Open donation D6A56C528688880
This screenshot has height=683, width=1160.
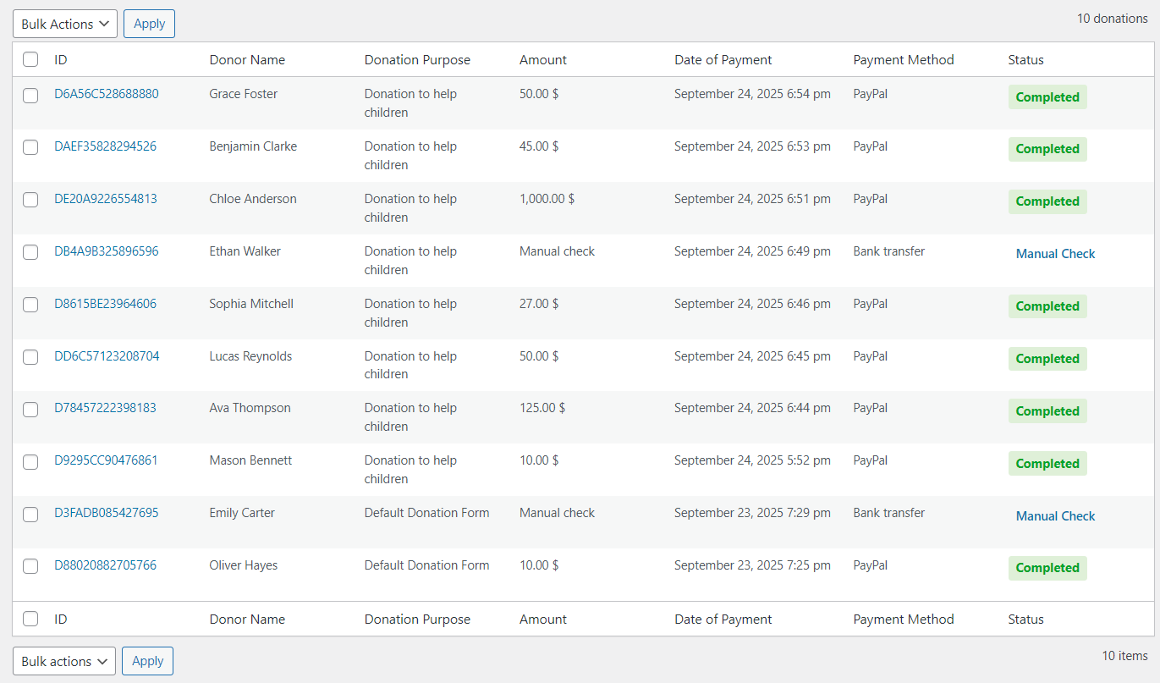point(105,94)
